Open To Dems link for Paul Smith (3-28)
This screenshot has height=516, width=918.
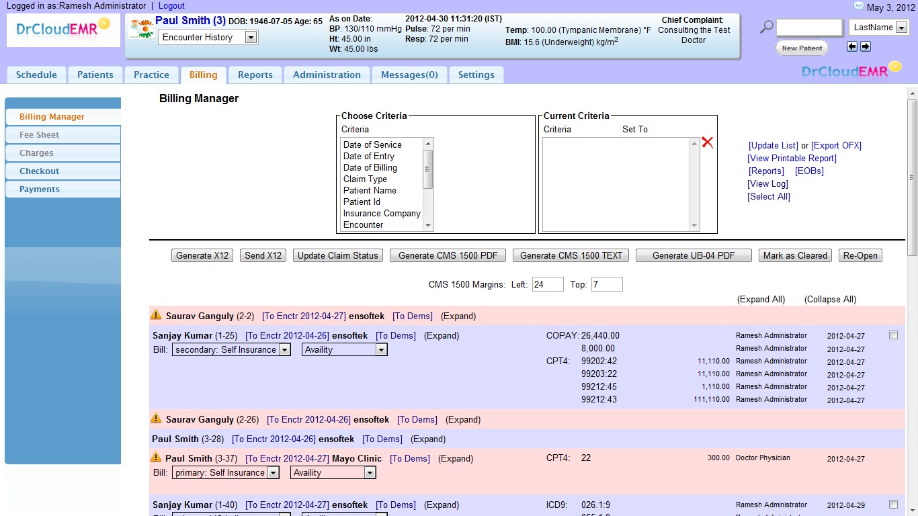click(x=382, y=439)
